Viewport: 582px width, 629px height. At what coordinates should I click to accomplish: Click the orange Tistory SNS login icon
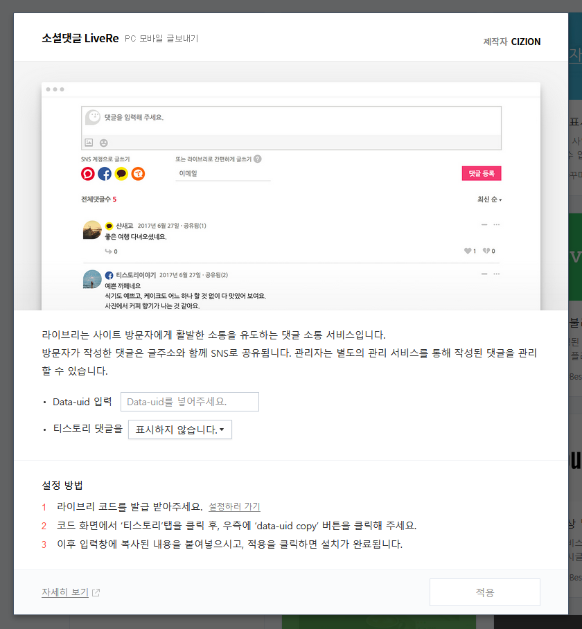(x=138, y=174)
